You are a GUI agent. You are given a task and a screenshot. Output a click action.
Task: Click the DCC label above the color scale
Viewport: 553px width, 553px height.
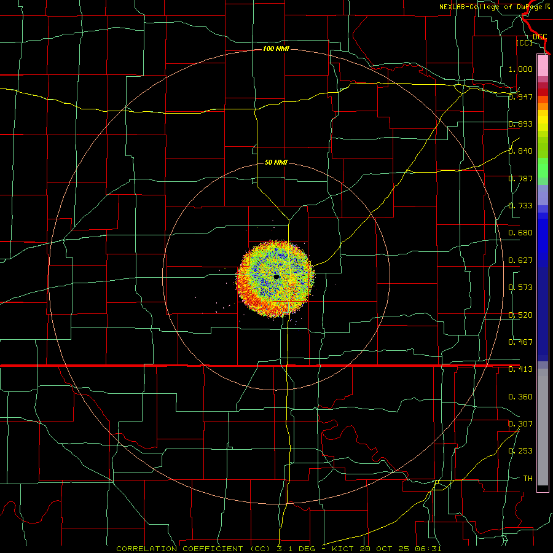click(x=539, y=37)
